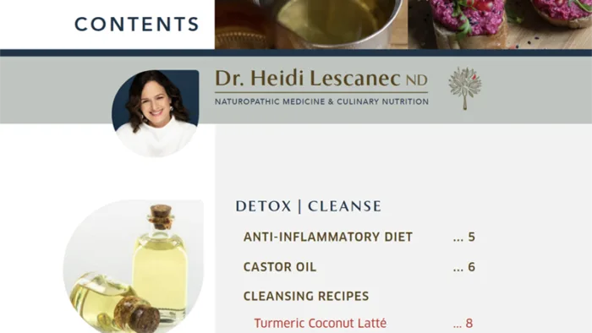Select the Cleansing Recipes heading
Viewport: 592px width, 333px height.
(306, 296)
